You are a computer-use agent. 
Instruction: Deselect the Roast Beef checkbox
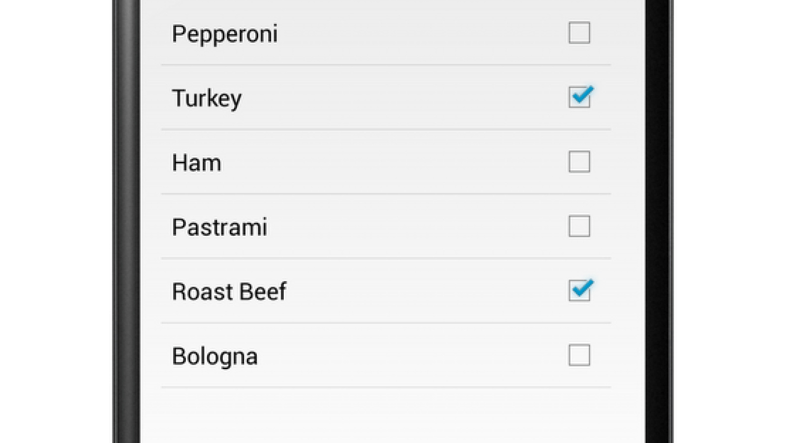point(579,291)
